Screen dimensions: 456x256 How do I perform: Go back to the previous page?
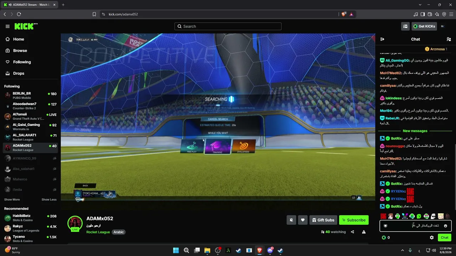pos(5,14)
